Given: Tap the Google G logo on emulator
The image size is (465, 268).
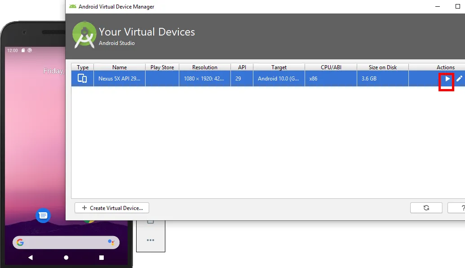Looking at the screenshot, I should [20, 242].
